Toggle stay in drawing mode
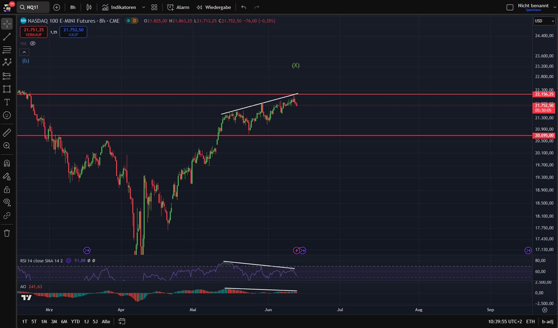This screenshot has width=558, height=328. tap(7, 176)
